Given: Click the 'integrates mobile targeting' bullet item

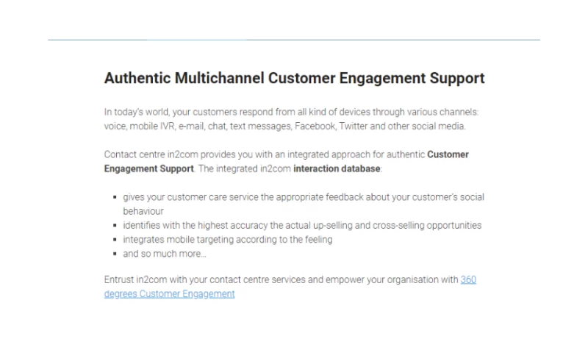Looking at the screenshot, I should 227,239.
